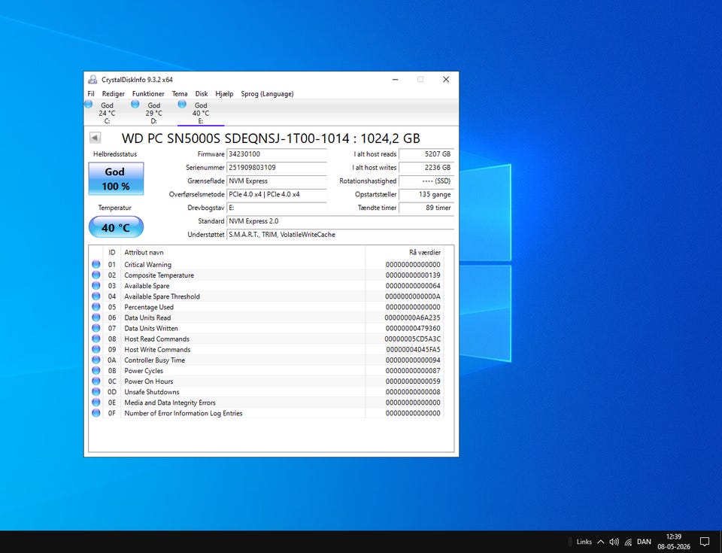Open the Hjælp menu
The width and height of the screenshot is (722, 553).
tap(224, 93)
